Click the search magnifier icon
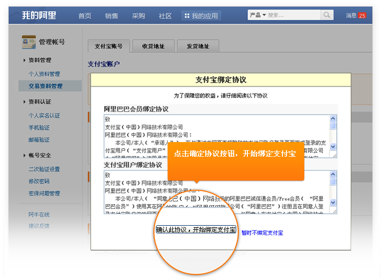This screenshot has height=278, width=381. click(327, 15)
